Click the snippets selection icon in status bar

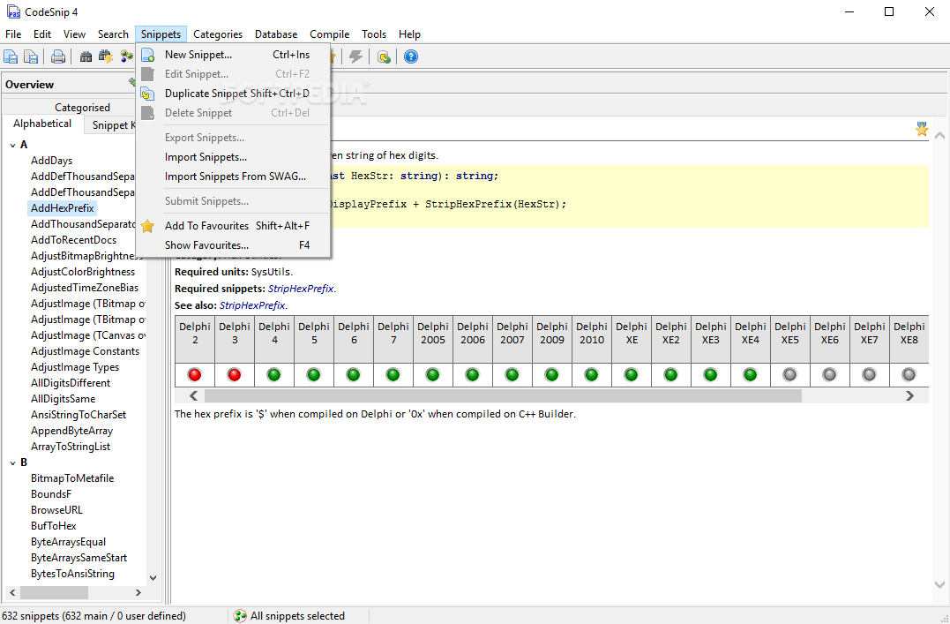pos(240,616)
